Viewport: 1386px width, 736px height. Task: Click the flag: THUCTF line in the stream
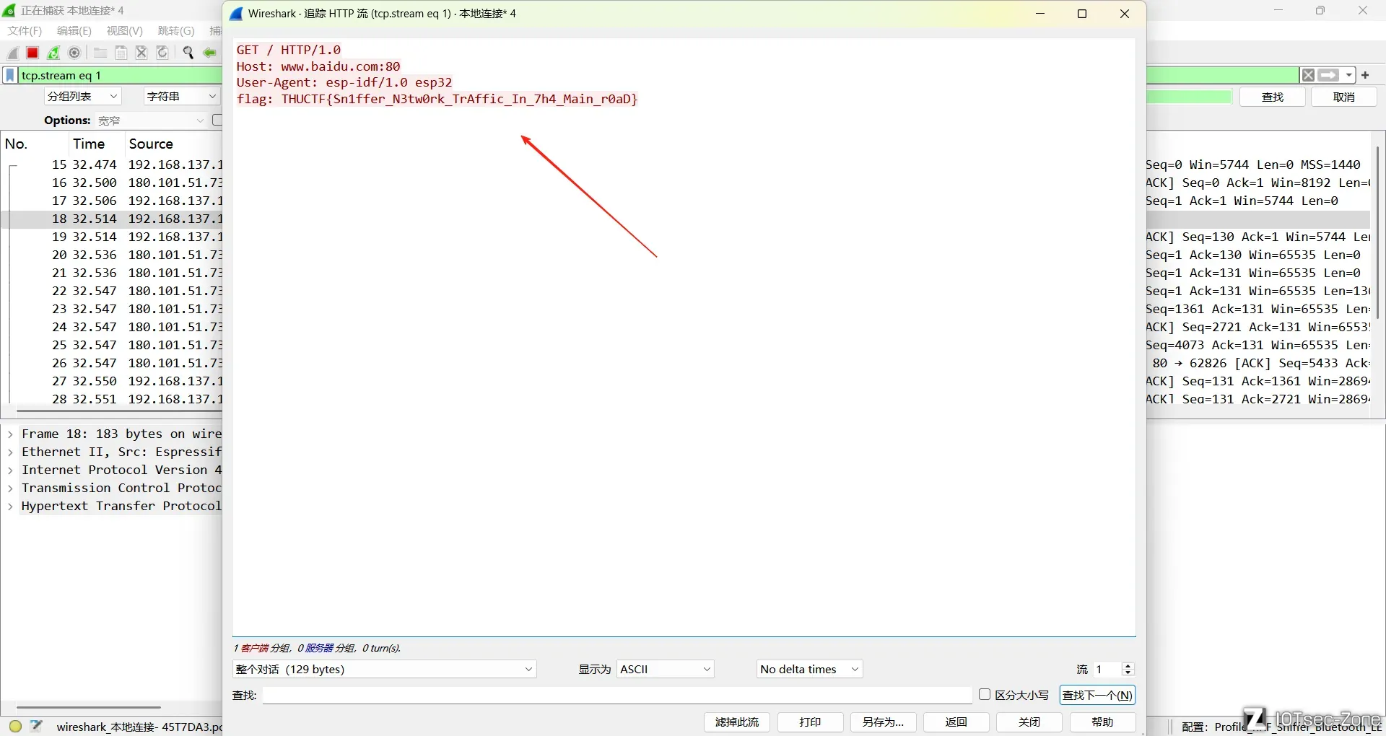point(437,99)
